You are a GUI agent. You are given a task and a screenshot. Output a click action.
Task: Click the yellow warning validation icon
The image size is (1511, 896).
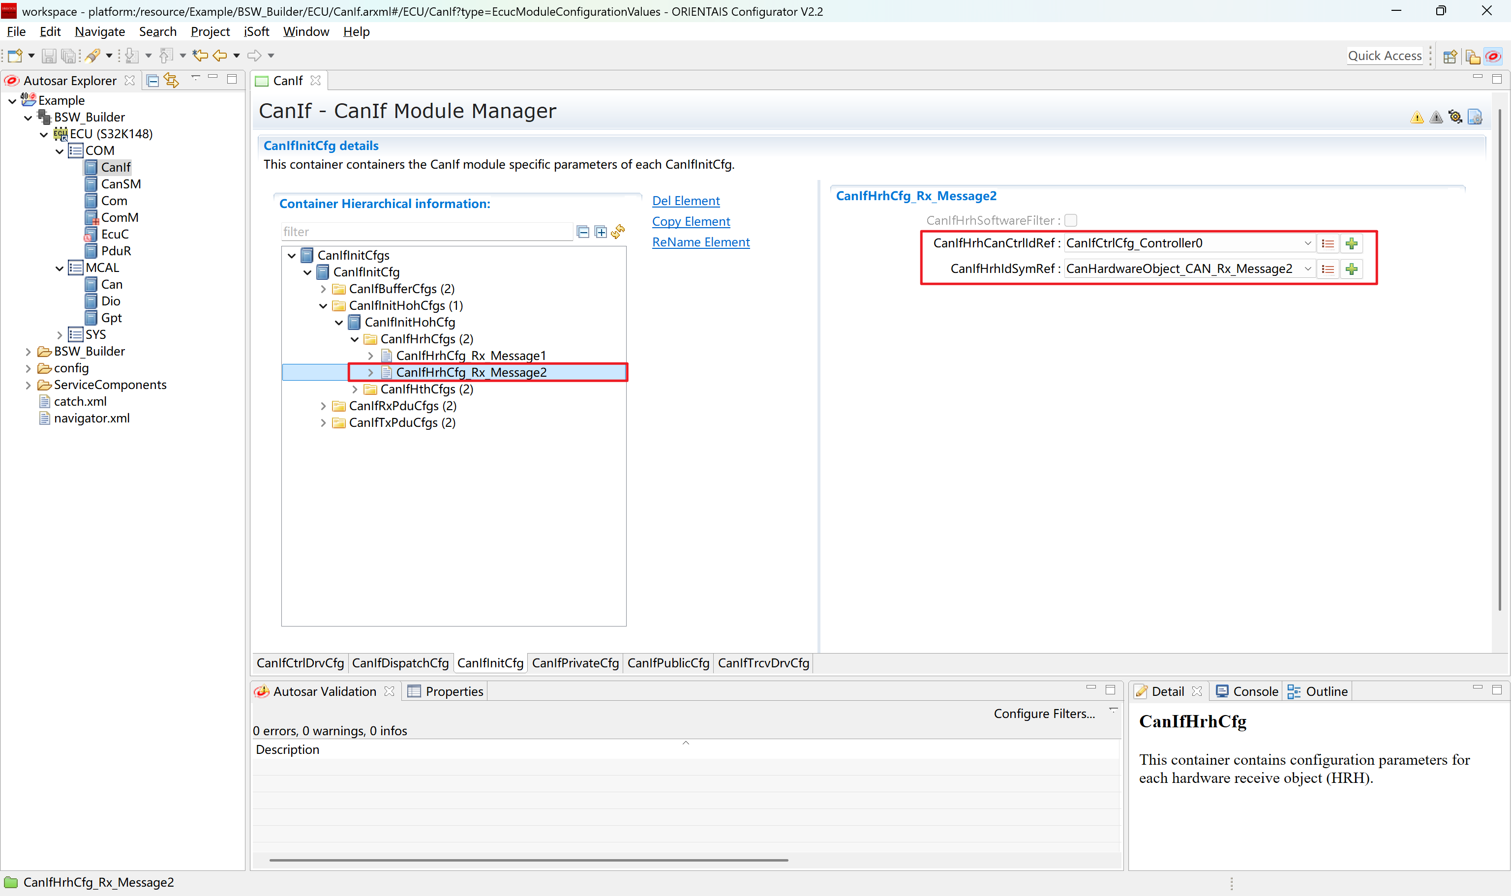pyautogui.click(x=1417, y=117)
